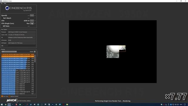This screenshot has height=106, width=188.
Task: Open the Help menu
Action: [x=5, y=3]
